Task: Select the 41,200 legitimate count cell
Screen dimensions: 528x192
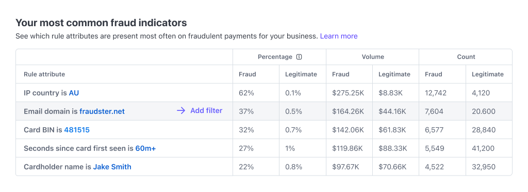Action: (489, 148)
